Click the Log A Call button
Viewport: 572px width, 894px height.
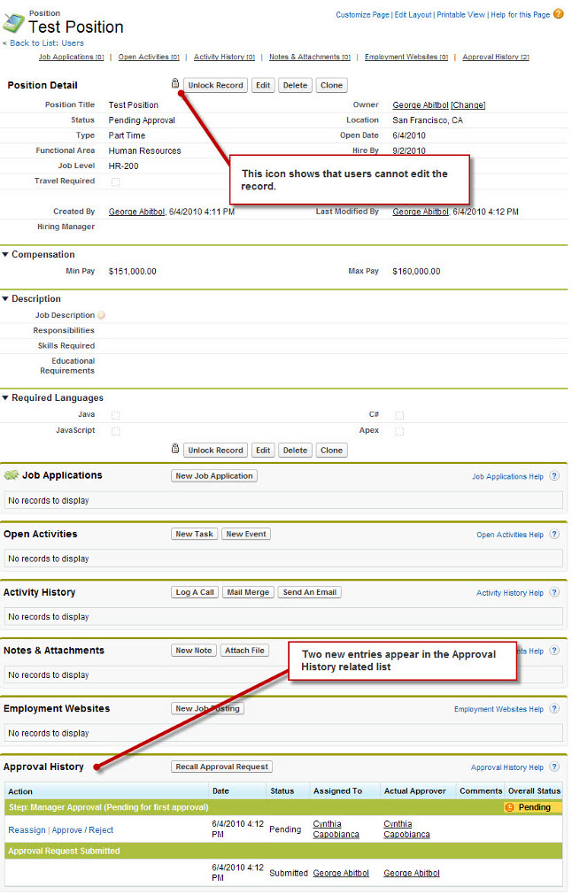pyautogui.click(x=195, y=592)
